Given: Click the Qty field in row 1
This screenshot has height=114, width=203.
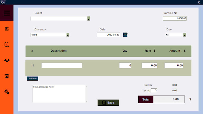Looking at the screenshot, I should coord(125,65).
